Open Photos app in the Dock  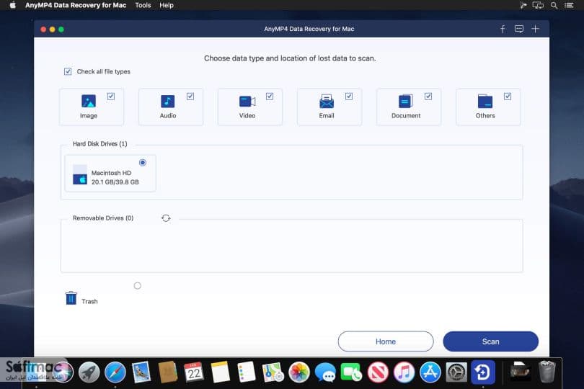pyautogui.click(x=298, y=372)
